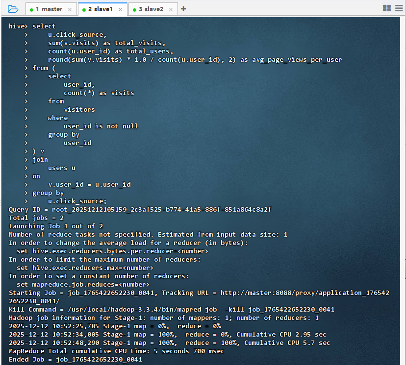Click the Kill Command line
This screenshot has height=365, width=406.
point(172,309)
